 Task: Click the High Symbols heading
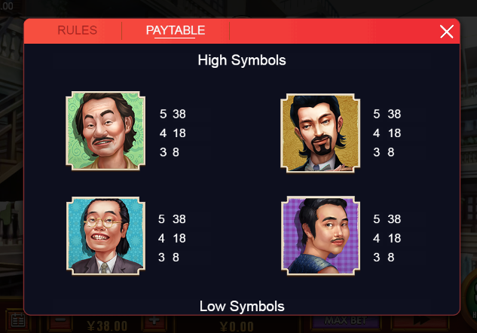242,60
